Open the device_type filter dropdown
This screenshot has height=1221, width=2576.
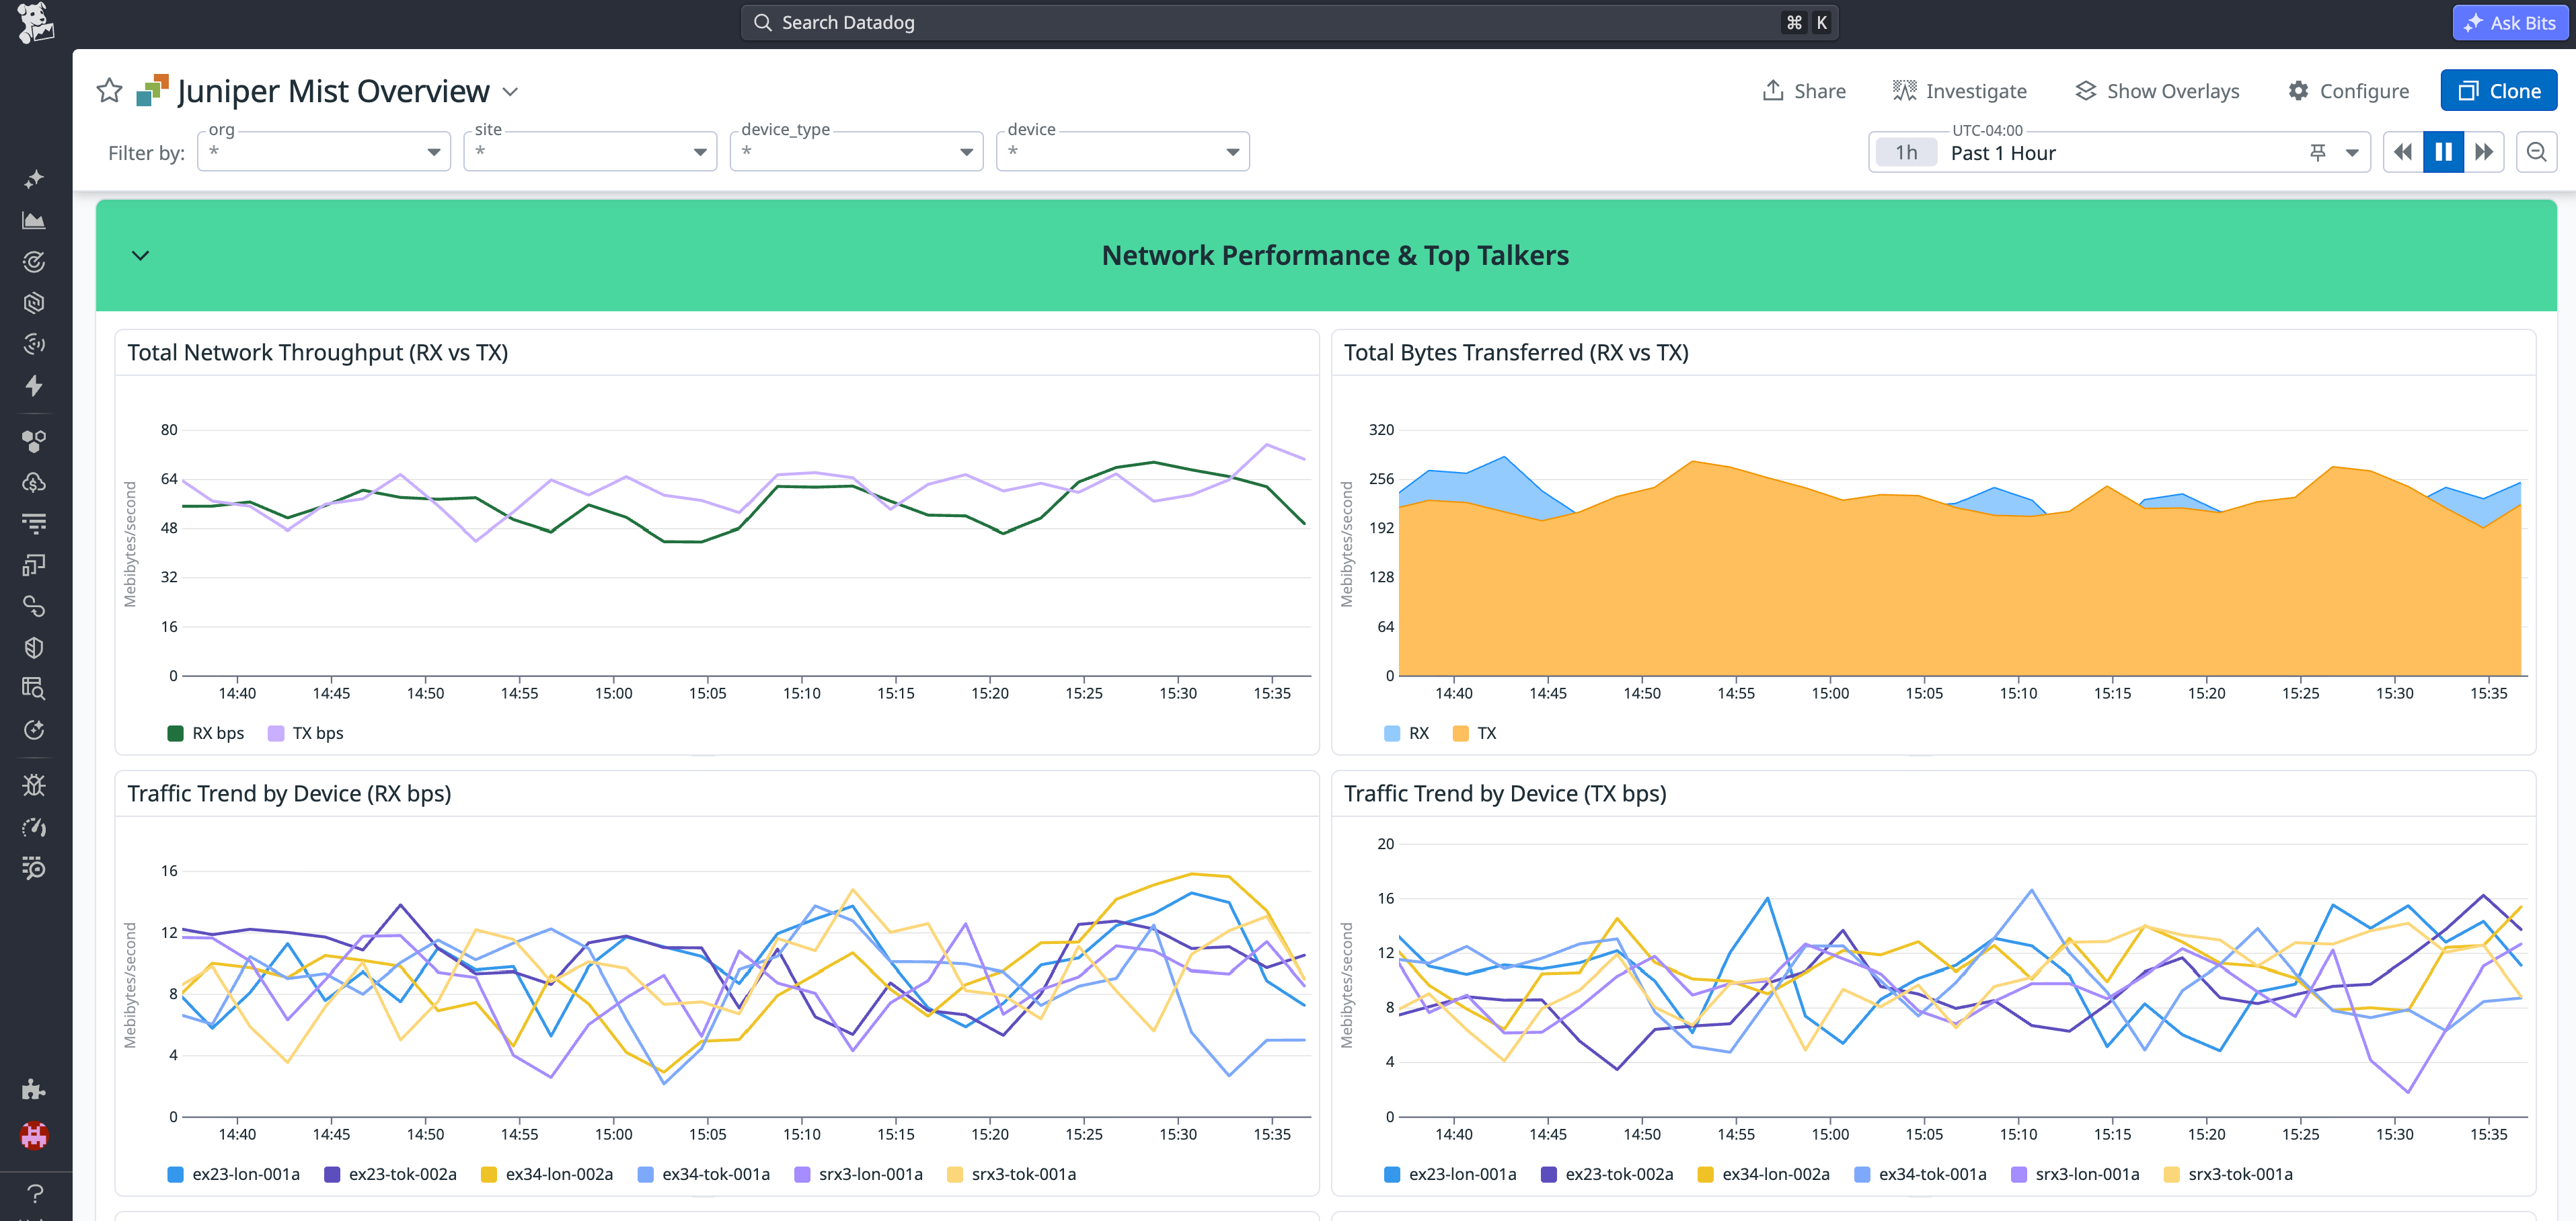[x=856, y=152]
